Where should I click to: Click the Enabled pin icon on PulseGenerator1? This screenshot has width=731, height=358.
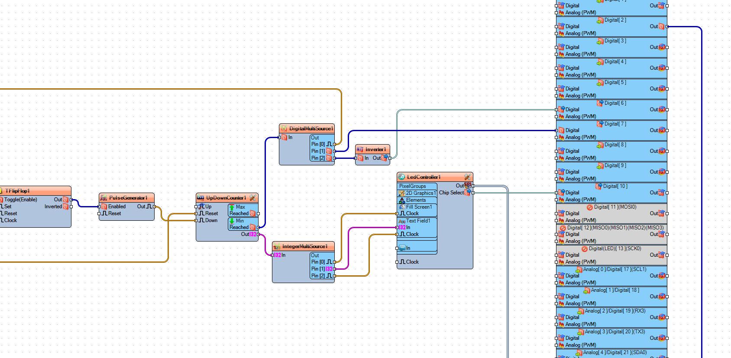click(x=104, y=206)
